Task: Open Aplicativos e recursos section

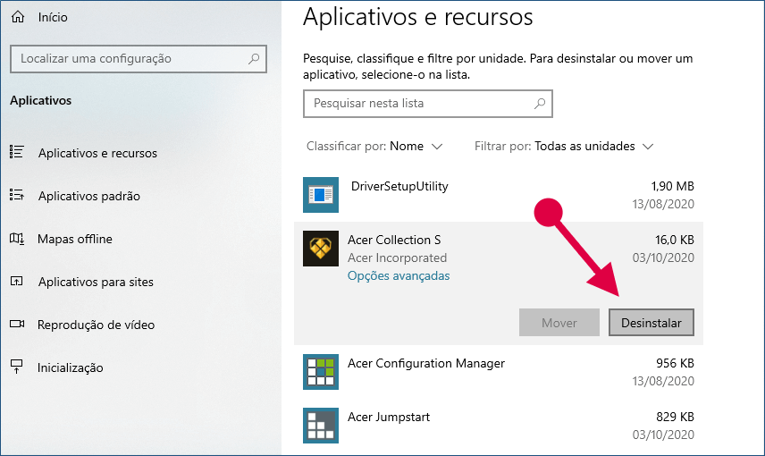Action: pyautogui.click(x=97, y=153)
